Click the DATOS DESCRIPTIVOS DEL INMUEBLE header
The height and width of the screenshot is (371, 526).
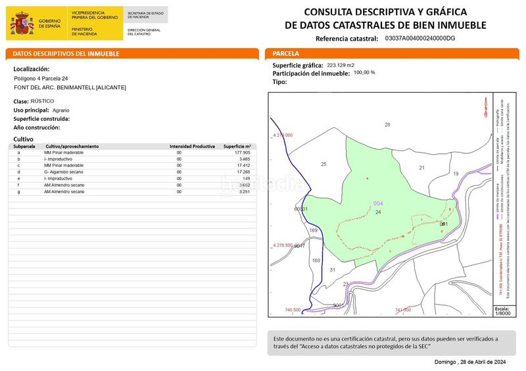coord(66,54)
